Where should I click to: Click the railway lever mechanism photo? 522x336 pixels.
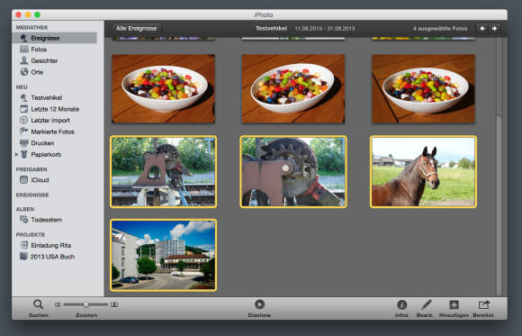tap(164, 172)
